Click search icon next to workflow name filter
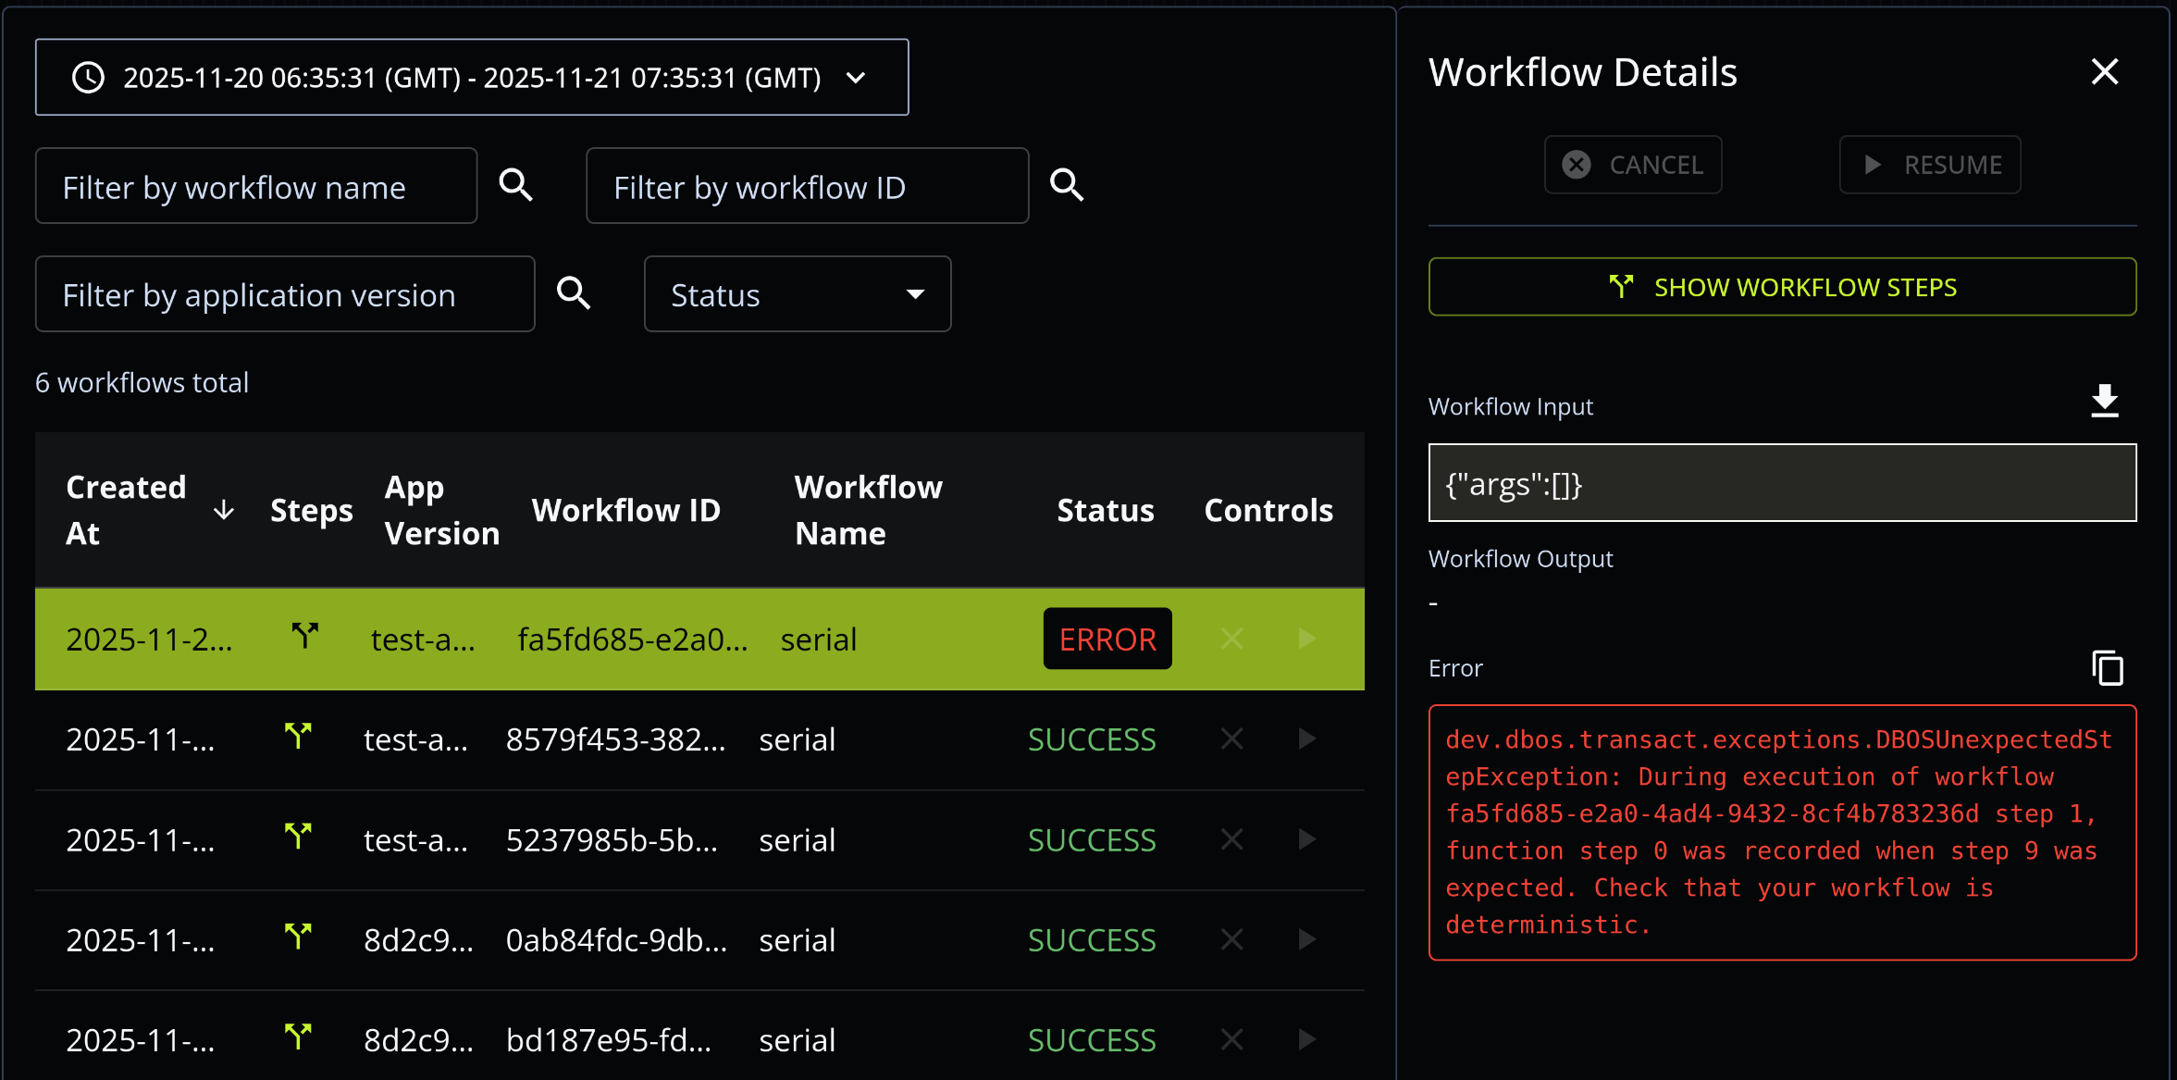The image size is (2177, 1080). pyautogui.click(x=515, y=185)
